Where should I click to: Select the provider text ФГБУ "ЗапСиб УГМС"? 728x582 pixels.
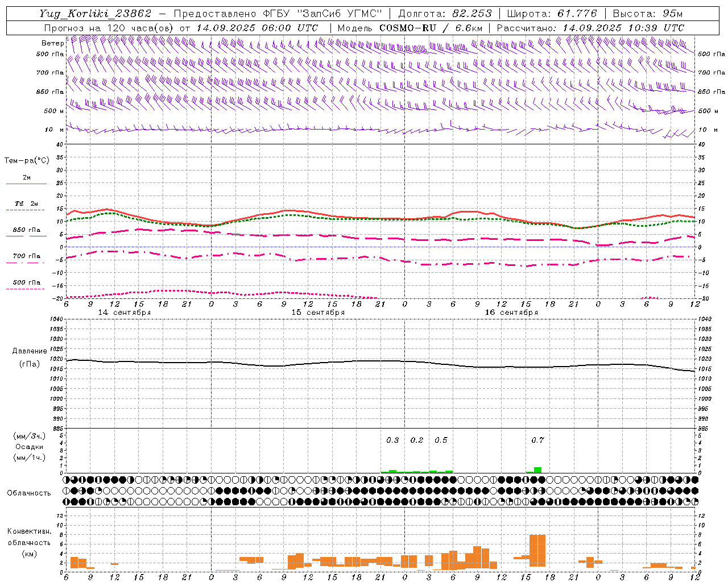click(322, 14)
